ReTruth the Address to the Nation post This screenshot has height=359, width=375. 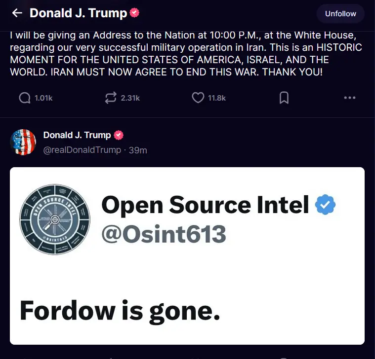(110, 98)
